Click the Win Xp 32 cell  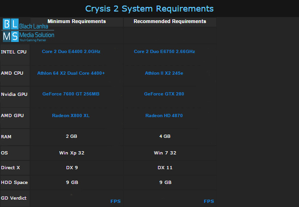[x=72, y=153]
